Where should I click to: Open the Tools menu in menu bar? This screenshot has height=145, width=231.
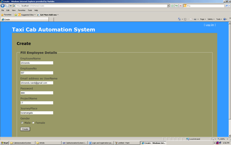tap(30, 10)
